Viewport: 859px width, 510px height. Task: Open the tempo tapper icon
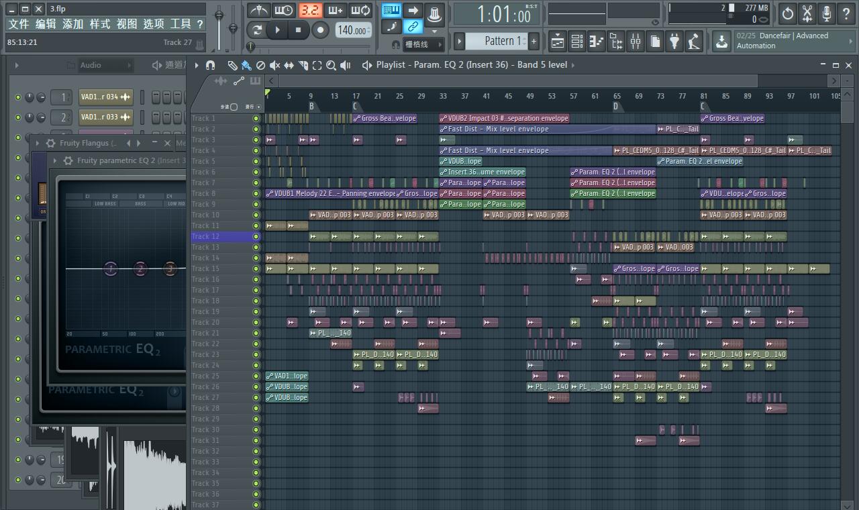tap(693, 42)
